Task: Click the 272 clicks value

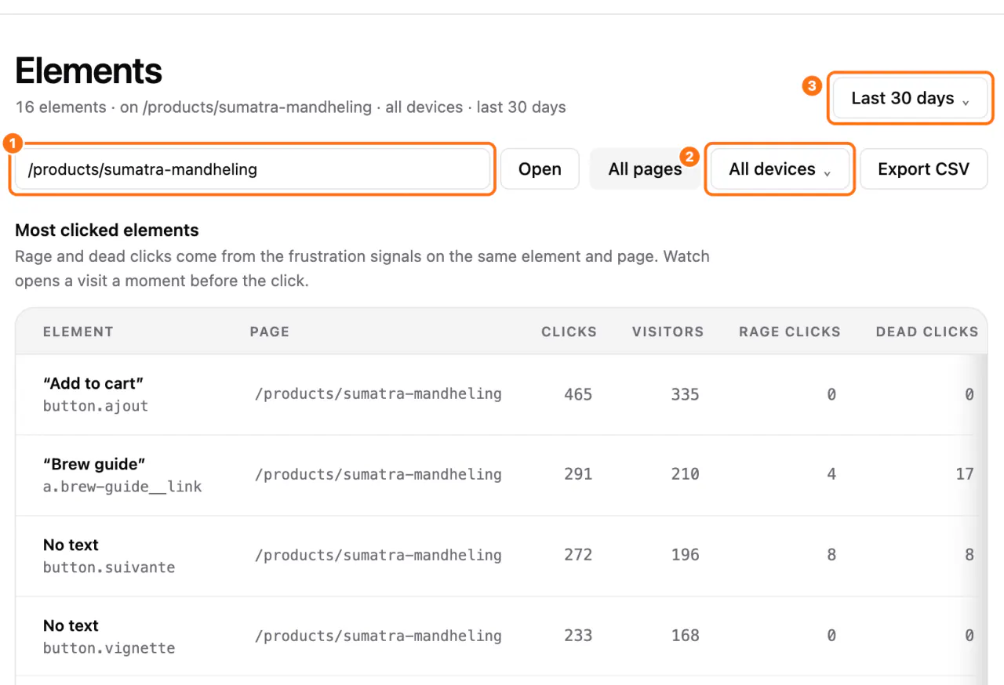Action: click(x=578, y=555)
